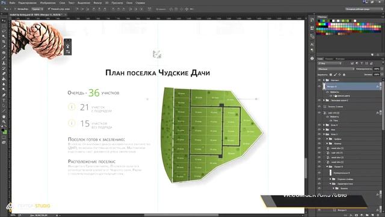
Task: Create a new group with folder icon
Action: [x=368, y=215]
